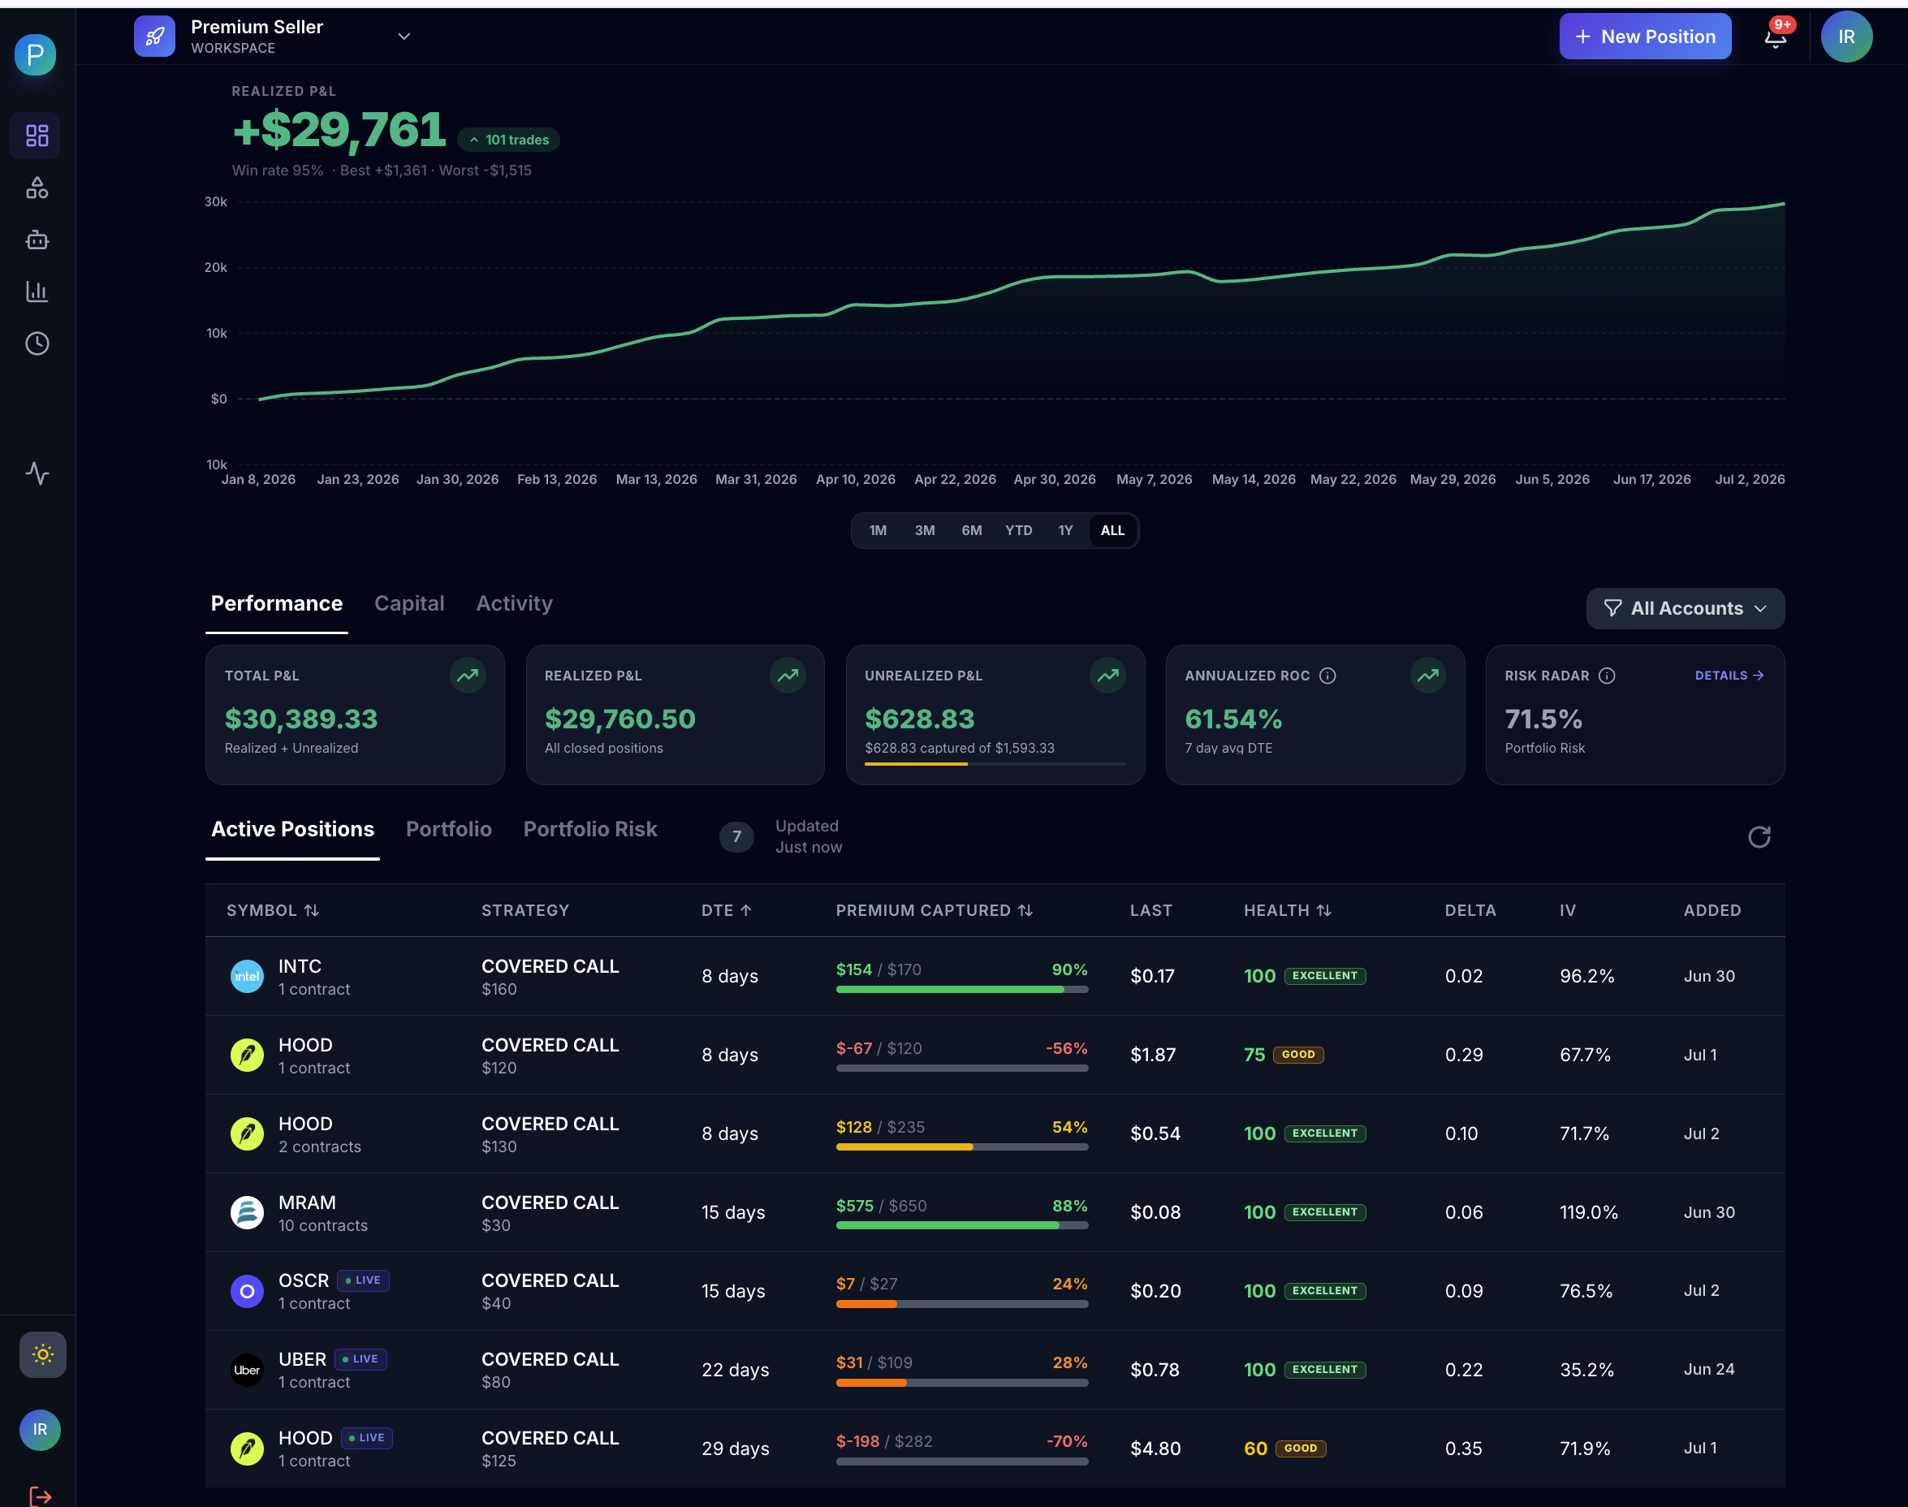Open the IR profile avatar in header
Screen dimensions: 1908x1507
tap(1846, 37)
